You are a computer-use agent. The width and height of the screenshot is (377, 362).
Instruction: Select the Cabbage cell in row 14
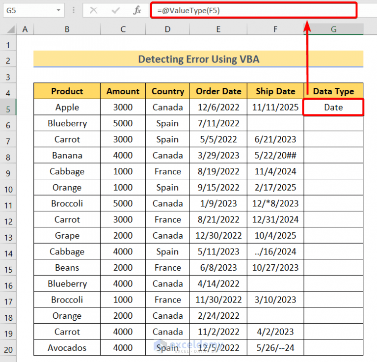[x=67, y=251]
